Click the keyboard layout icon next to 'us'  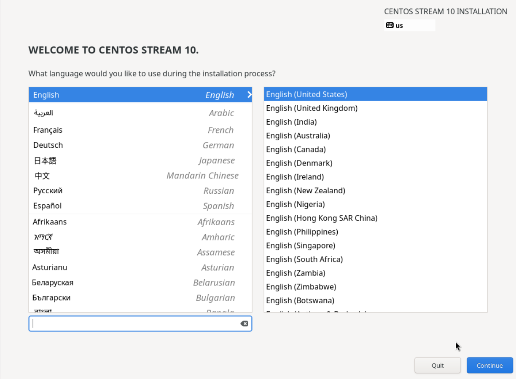click(390, 25)
